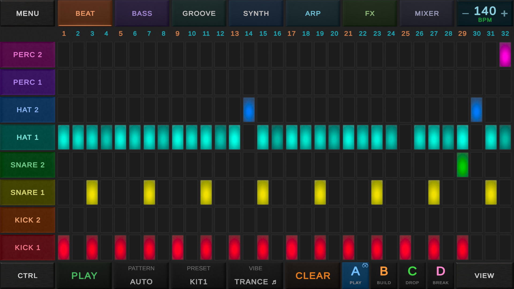Viewport: 514px width, 289px height.
Task: Toggle the green SNARE 2 step 29
Action: pyautogui.click(x=463, y=165)
